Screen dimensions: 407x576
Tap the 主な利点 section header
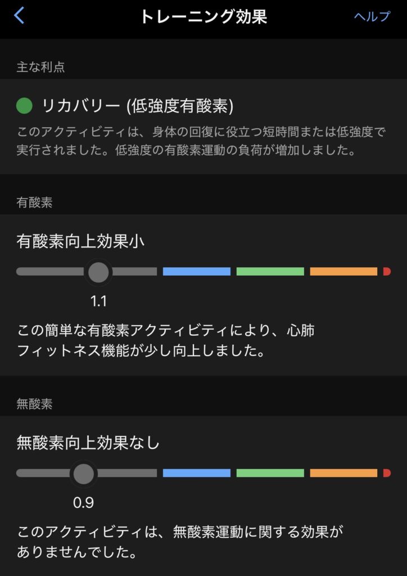pyautogui.click(x=40, y=67)
